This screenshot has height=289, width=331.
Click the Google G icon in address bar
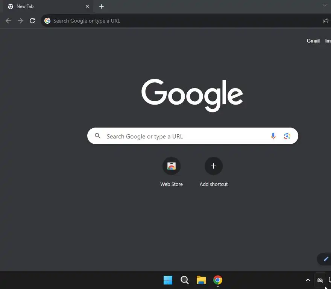[x=47, y=21]
